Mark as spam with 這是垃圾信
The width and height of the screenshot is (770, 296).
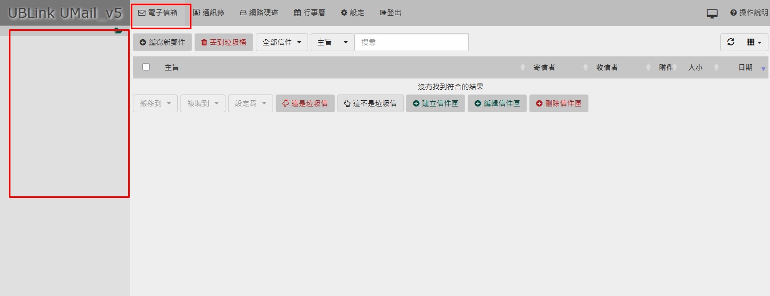pos(305,103)
